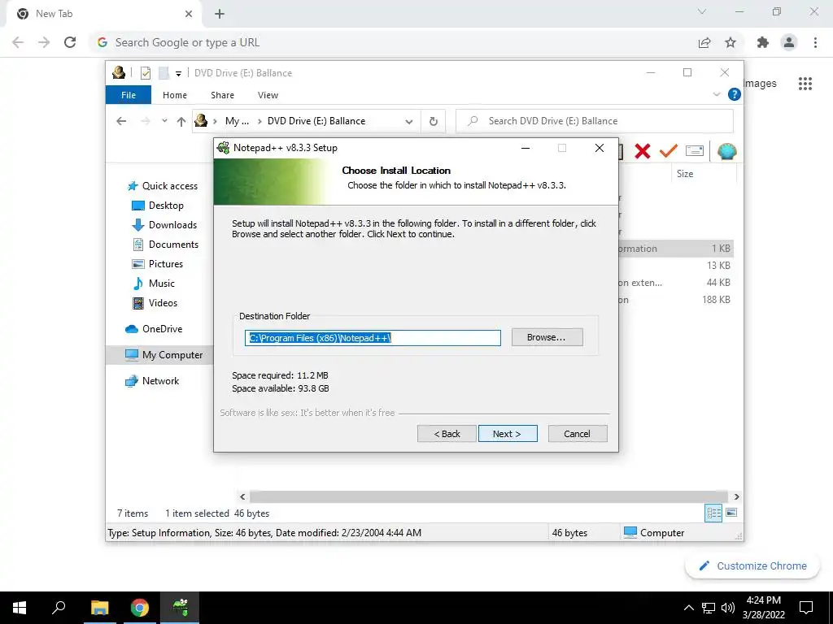
Task: Expand the address bar history dropdown
Action: coord(409,122)
